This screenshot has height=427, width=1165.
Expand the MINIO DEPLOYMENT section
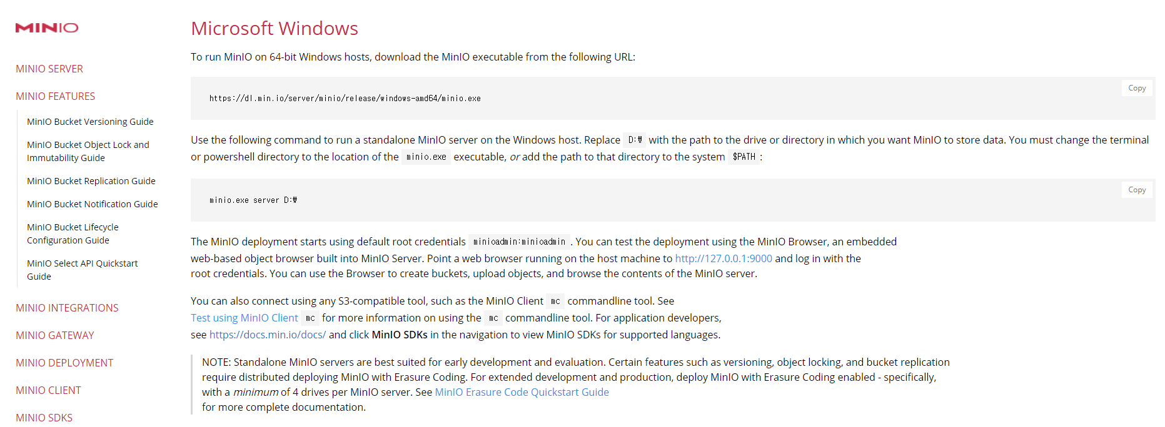pyautogui.click(x=64, y=363)
